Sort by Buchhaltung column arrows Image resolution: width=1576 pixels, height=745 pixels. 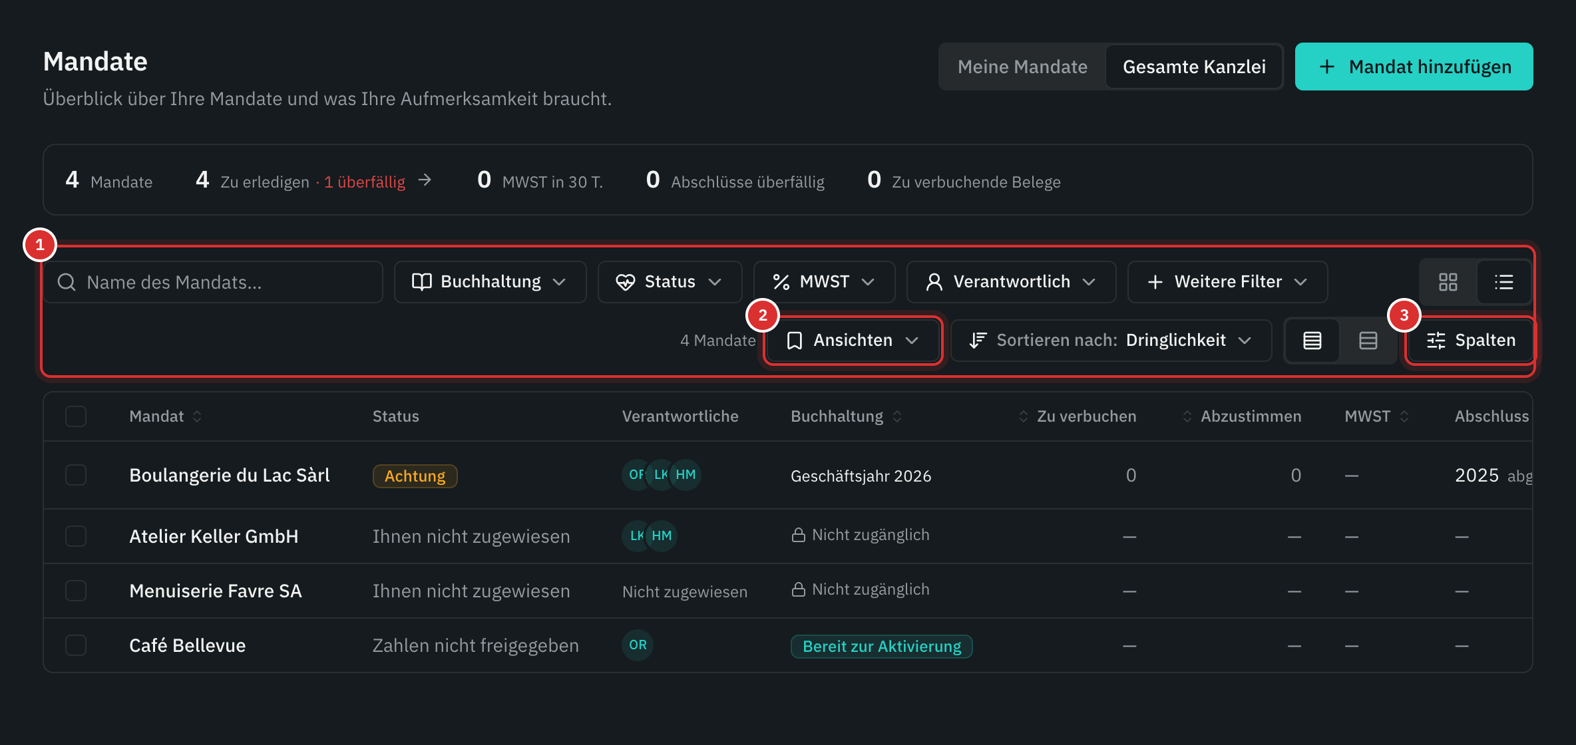point(897,416)
